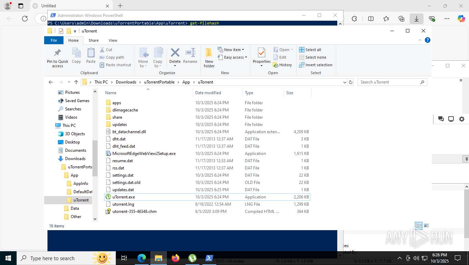Open Edge browser Downloads icon
This screenshot has height=265, width=469.
point(417,19)
